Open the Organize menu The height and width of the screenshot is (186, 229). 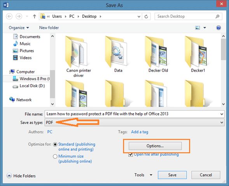pyautogui.click(x=19, y=28)
